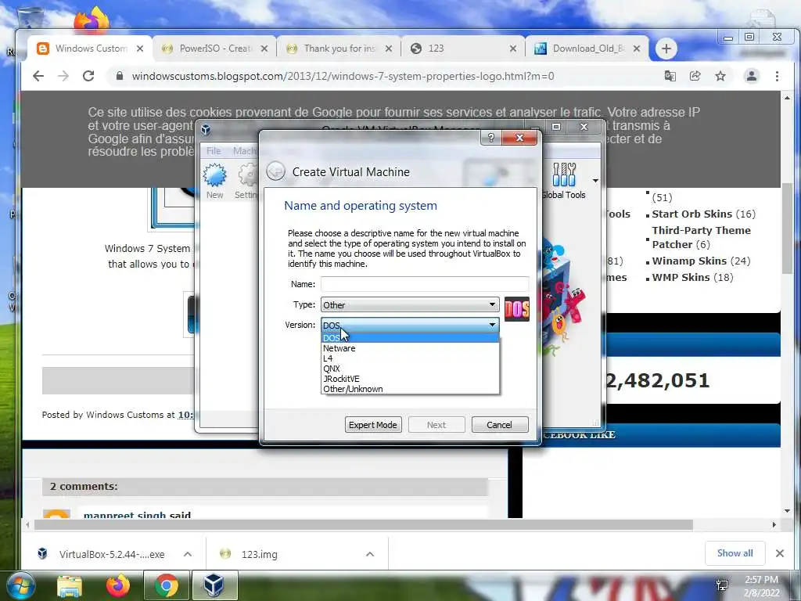Image resolution: width=801 pixels, height=601 pixels.
Task: Open the WMP Skins link
Action: 681,277
